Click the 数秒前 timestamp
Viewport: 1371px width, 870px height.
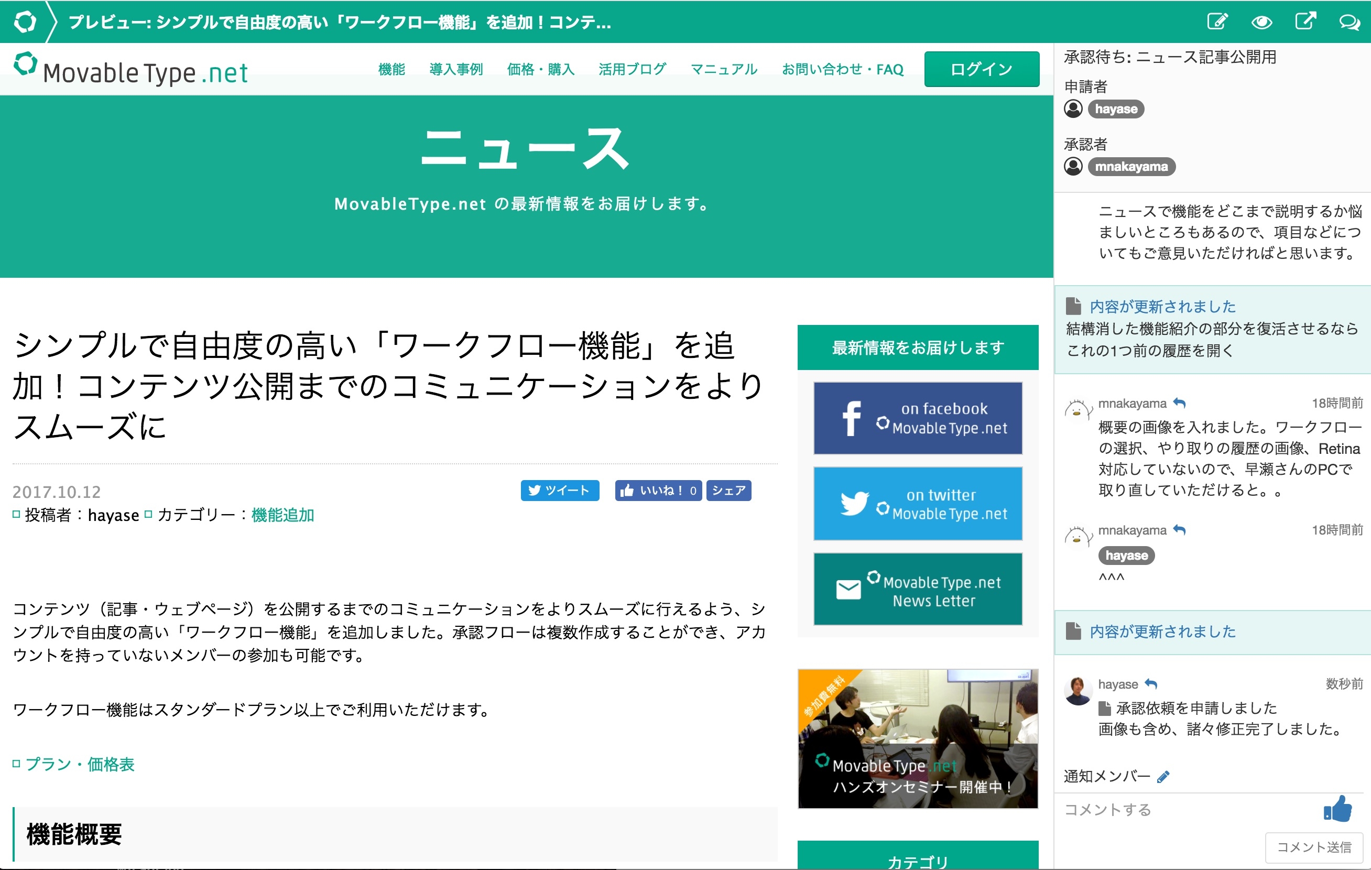pos(1344,684)
